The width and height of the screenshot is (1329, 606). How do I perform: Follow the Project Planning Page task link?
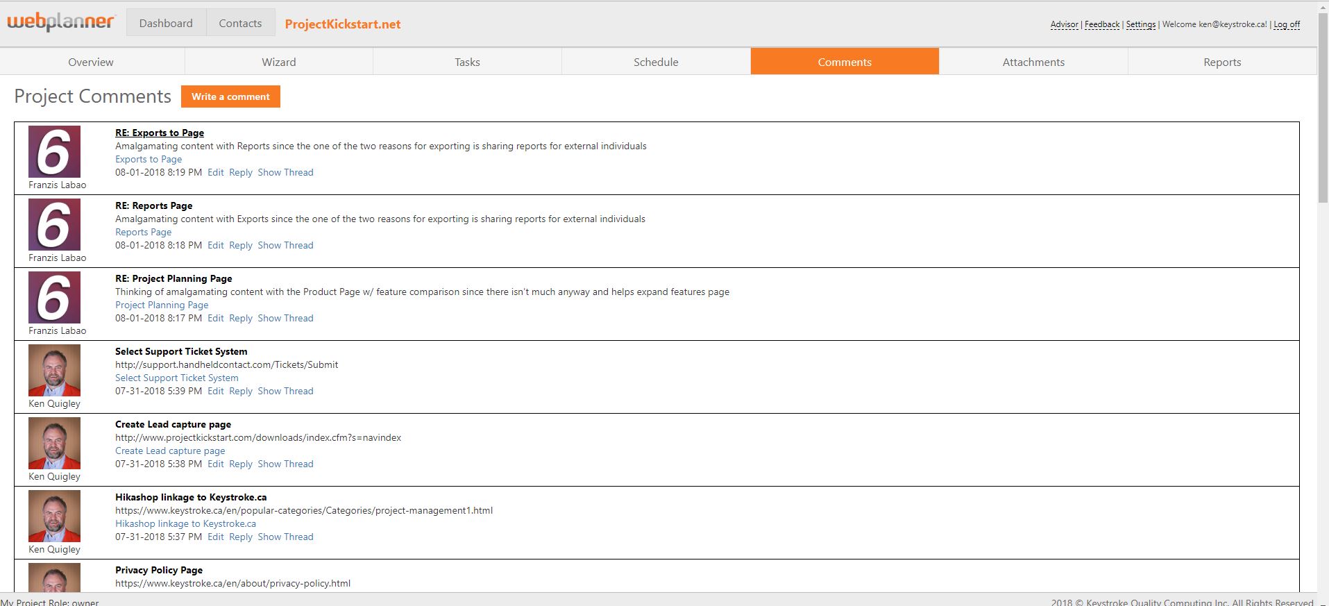pos(162,305)
